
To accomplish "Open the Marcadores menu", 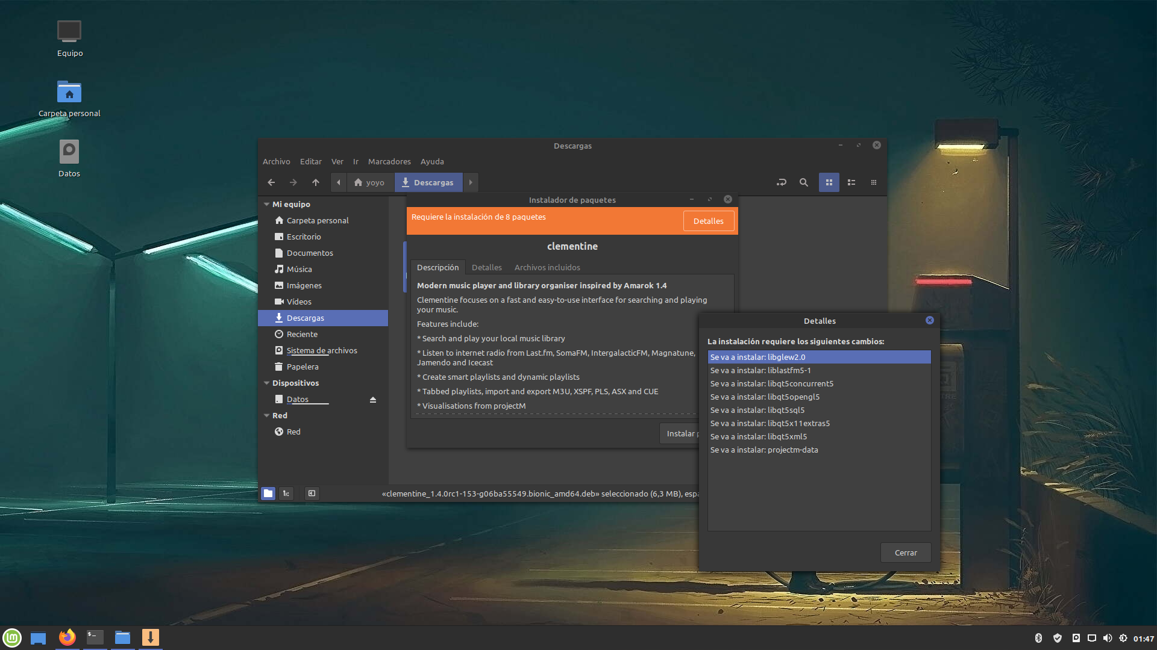I will pos(389,161).
